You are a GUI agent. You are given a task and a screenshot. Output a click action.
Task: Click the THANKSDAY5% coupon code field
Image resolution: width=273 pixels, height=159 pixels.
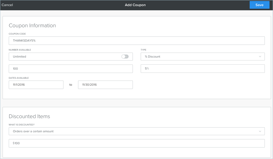pos(136,41)
